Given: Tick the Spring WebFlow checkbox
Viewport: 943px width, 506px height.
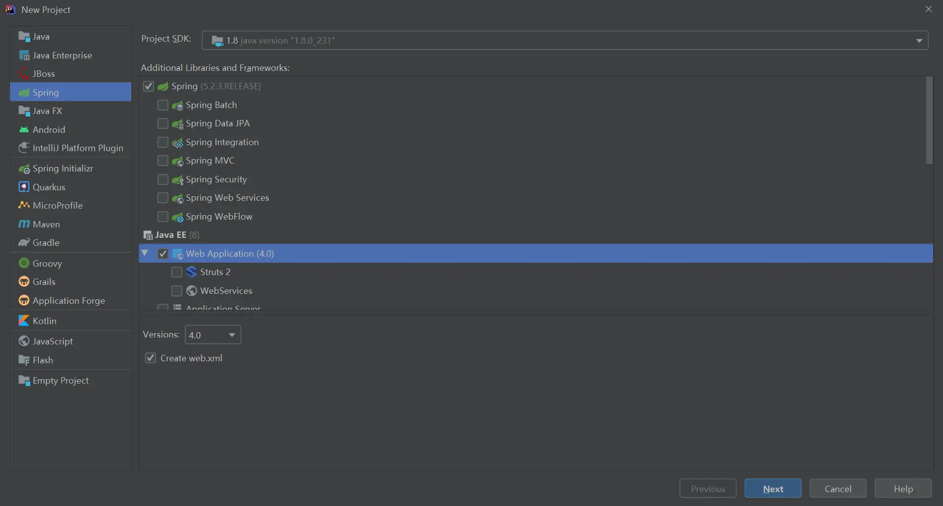Looking at the screenshot, I should [163, 217].
